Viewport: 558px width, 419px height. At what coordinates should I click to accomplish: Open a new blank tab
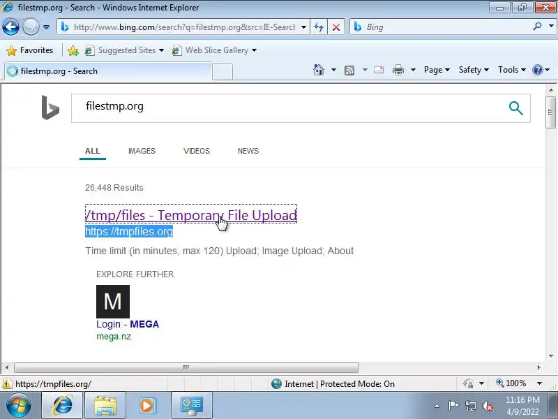(223, 71)
